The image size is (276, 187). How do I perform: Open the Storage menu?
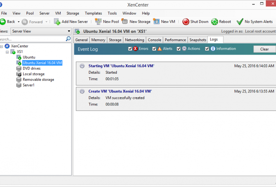click(73, 13)
